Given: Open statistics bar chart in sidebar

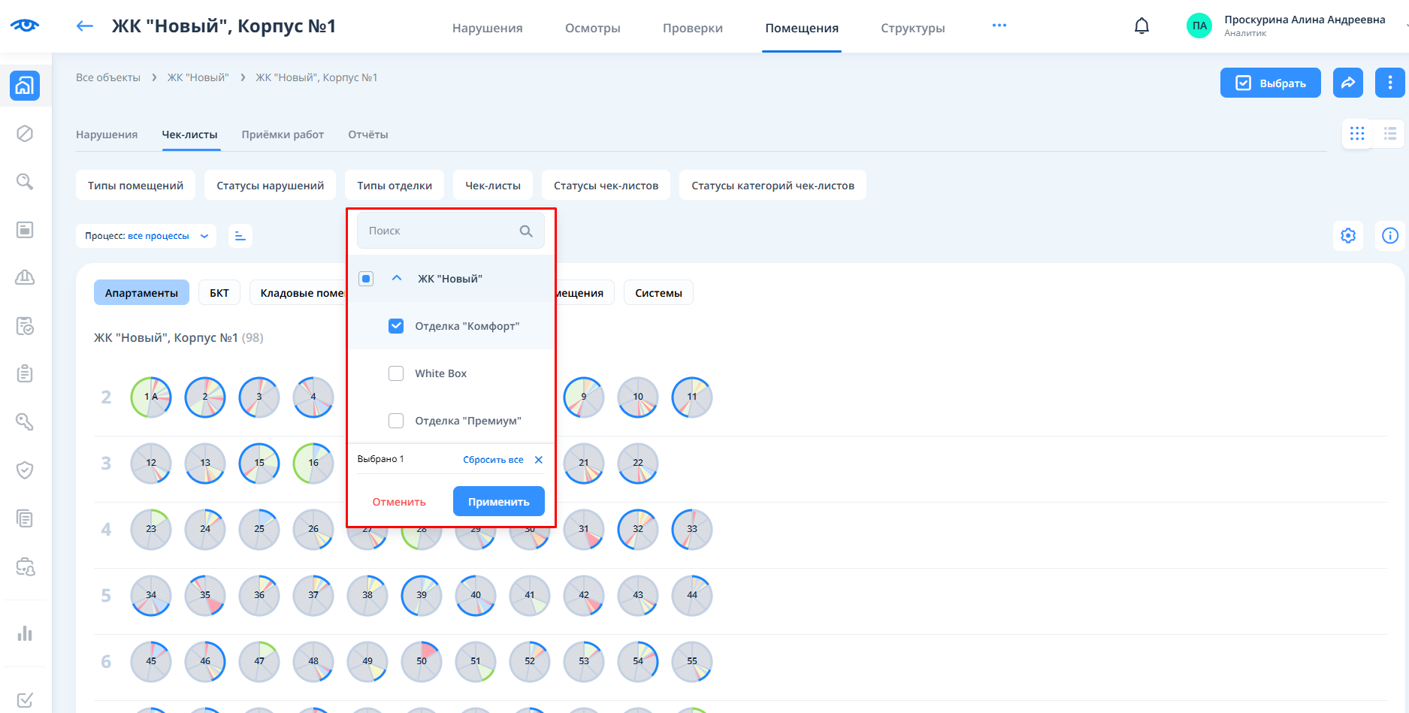Looking at the screenshot, I should point(25,633).
